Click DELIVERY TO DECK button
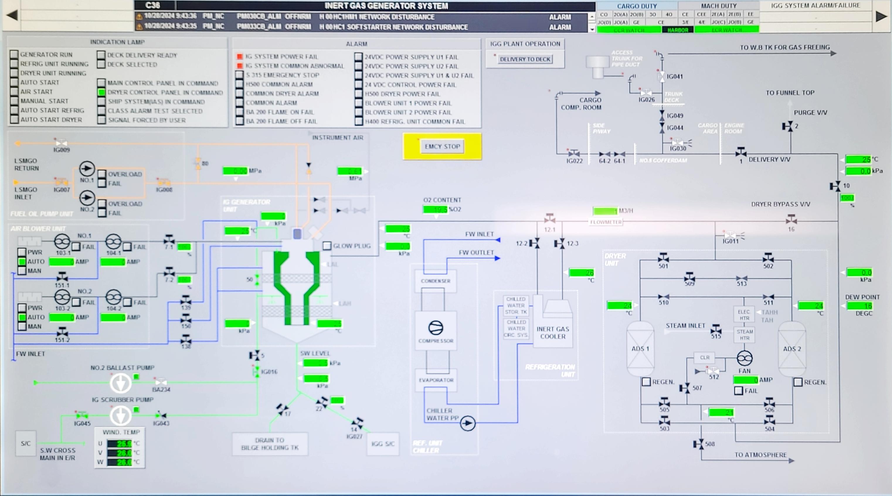Viewport: 892px width, 496px height. (525, 59)
